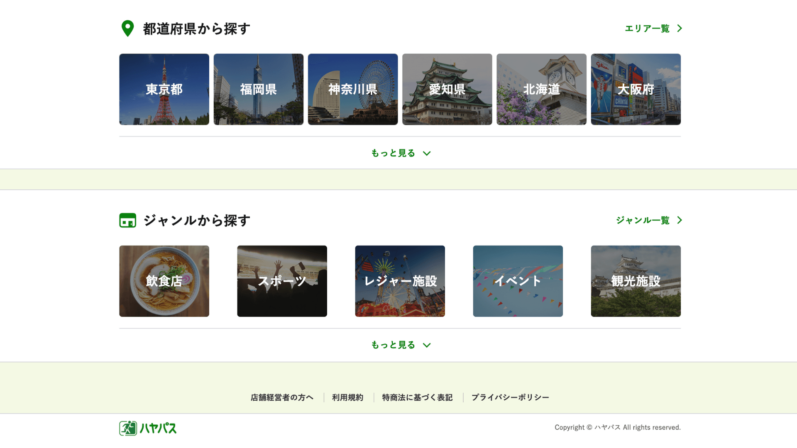The height and width of the screenshot is (448, 797).
Task: Select the 飲食店 genre tile
Action: (x=164, y=281)
